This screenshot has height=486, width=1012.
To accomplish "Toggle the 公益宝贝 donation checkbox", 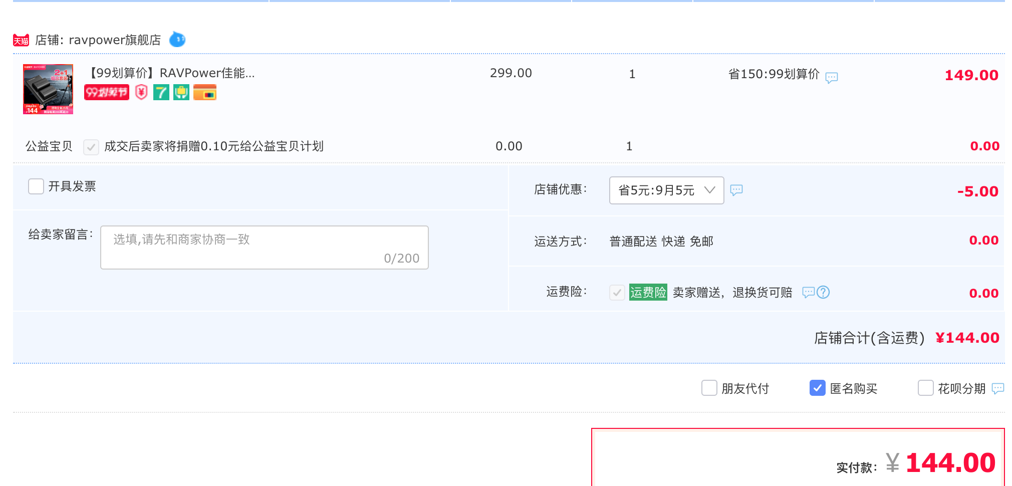I will click(91, 147).
